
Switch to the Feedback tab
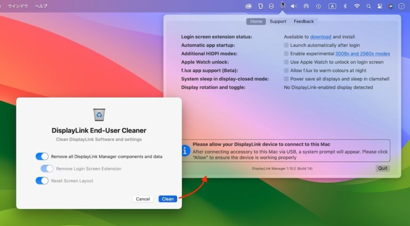(304, 21)
